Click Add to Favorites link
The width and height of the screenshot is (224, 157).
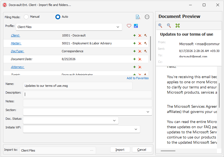click(x=138, y=78)
